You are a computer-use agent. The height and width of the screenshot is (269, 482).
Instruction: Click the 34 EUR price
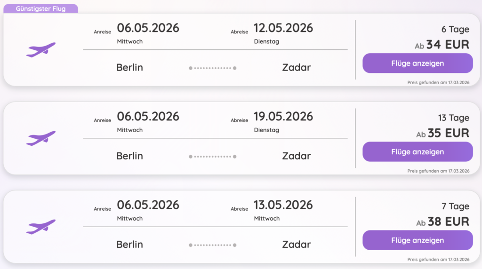point(447,45)
